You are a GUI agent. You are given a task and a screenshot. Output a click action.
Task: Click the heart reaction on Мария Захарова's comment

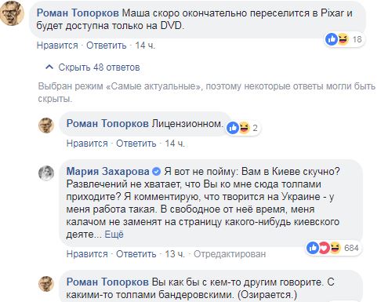pos(324,247)
